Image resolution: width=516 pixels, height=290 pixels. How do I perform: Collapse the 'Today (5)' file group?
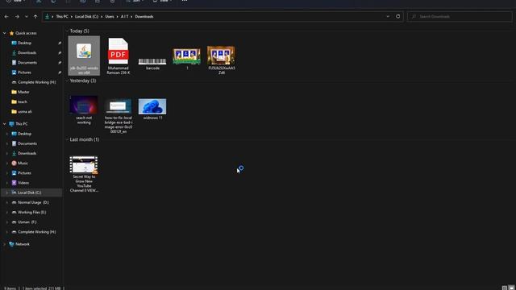point(67,31)
